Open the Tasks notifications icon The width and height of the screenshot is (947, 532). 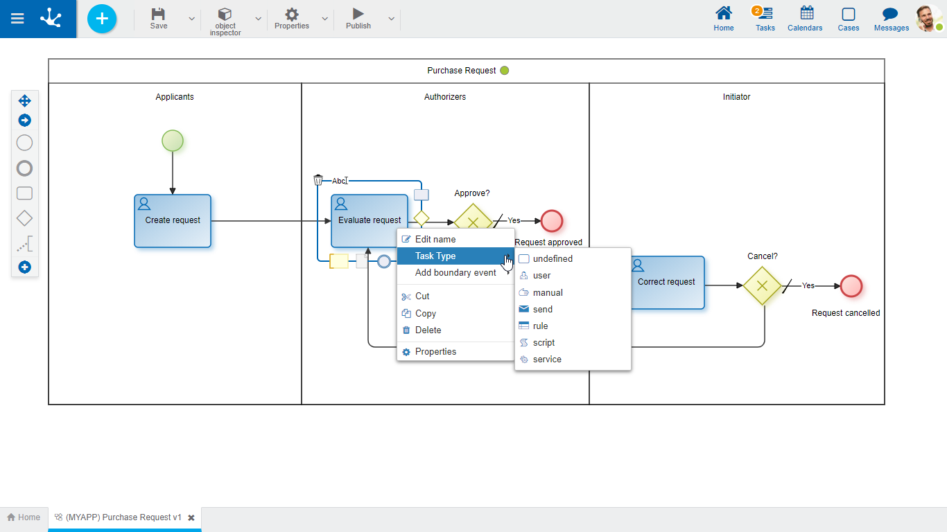tap(765, 14)
